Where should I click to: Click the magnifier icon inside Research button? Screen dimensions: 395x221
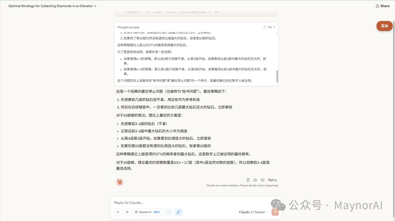point(137,212)
